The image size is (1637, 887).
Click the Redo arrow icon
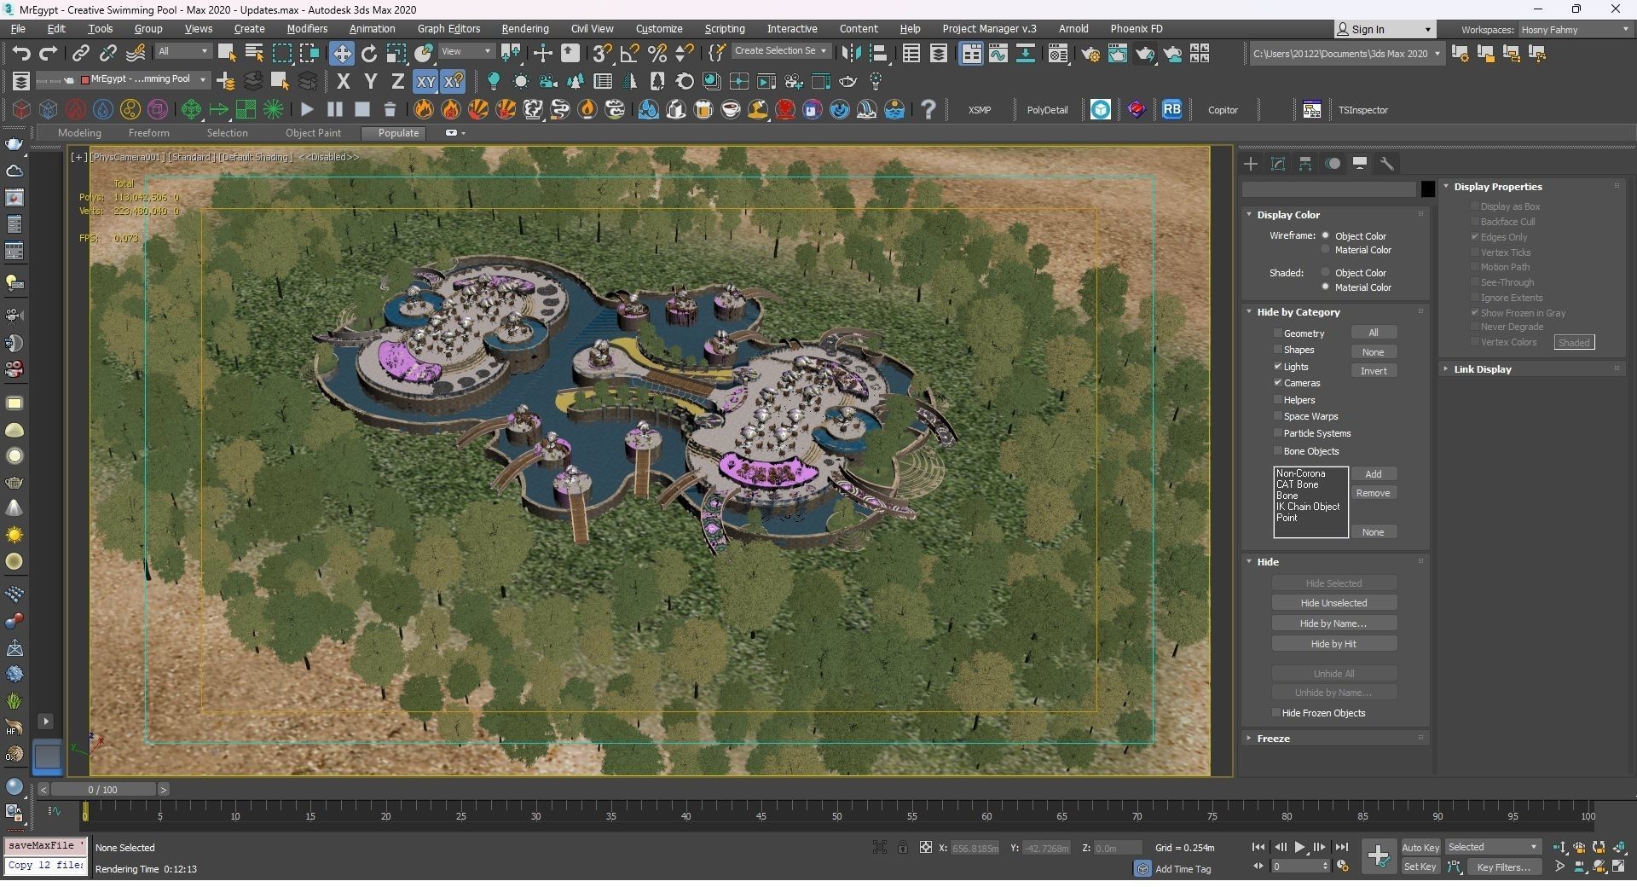pyautogui.click(x=49, y=54)
